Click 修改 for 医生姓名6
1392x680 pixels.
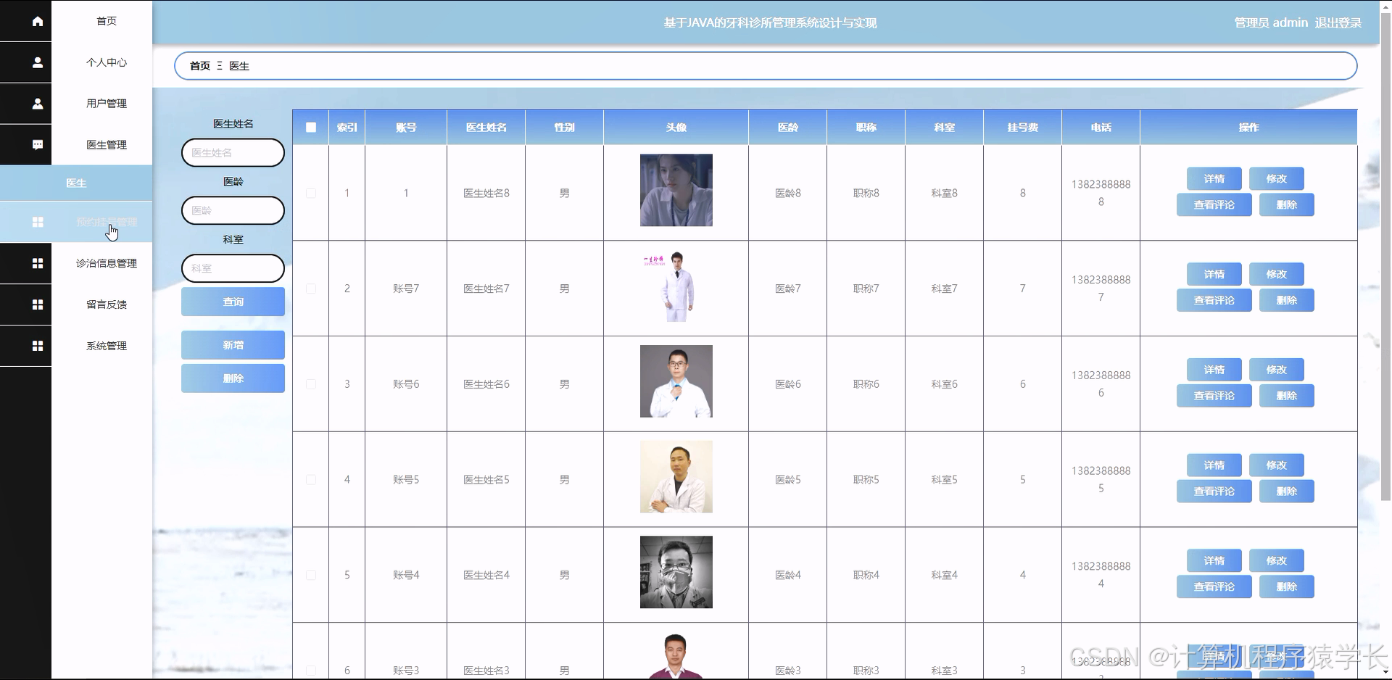[1276, 370]
